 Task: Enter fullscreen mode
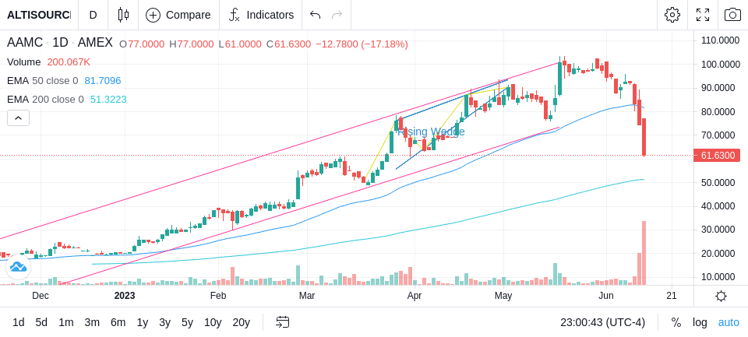tap(703, 15)
